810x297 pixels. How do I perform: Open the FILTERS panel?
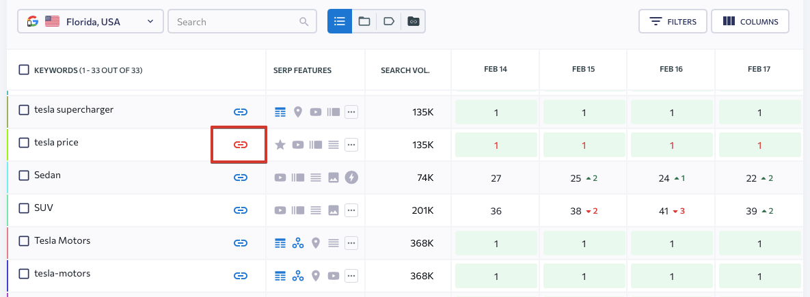point(673,22)
